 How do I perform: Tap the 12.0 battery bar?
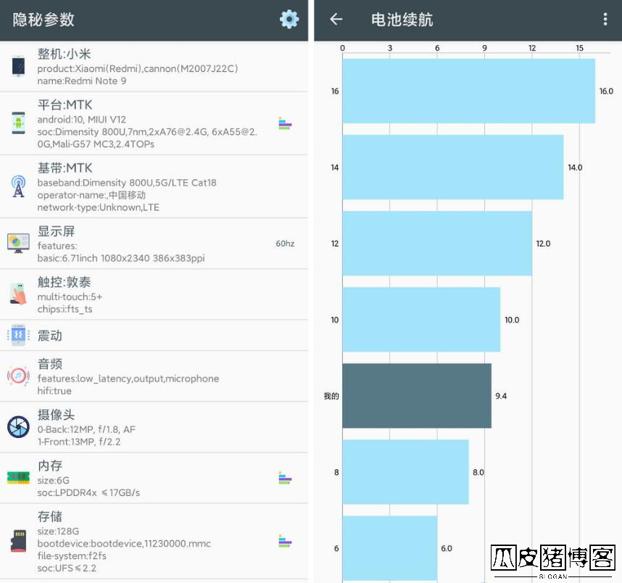437,244
